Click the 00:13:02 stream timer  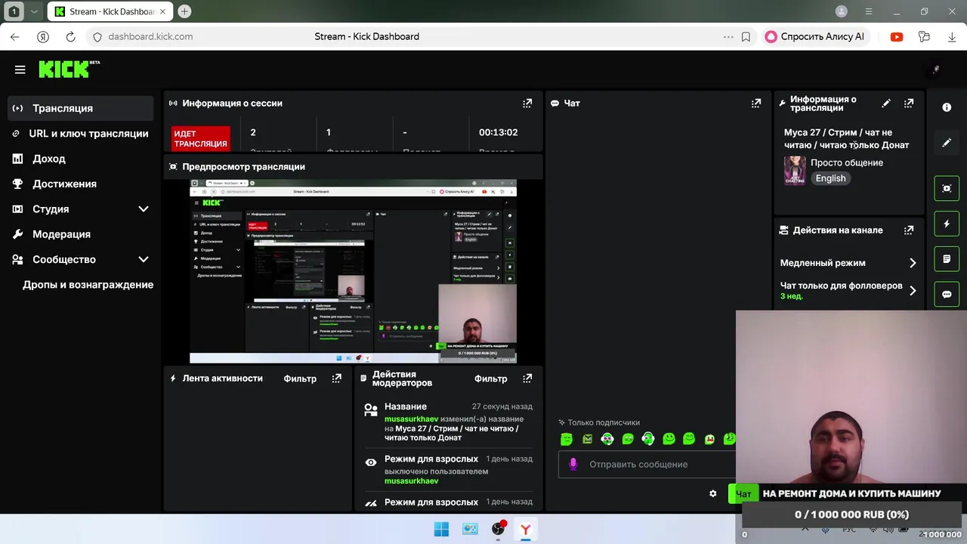point(498,132)
